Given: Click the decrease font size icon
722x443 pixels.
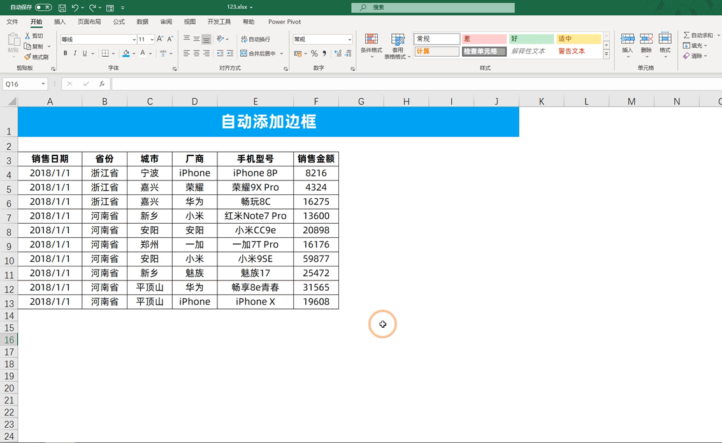Looking at the screenshot, I should pos(170,39).
